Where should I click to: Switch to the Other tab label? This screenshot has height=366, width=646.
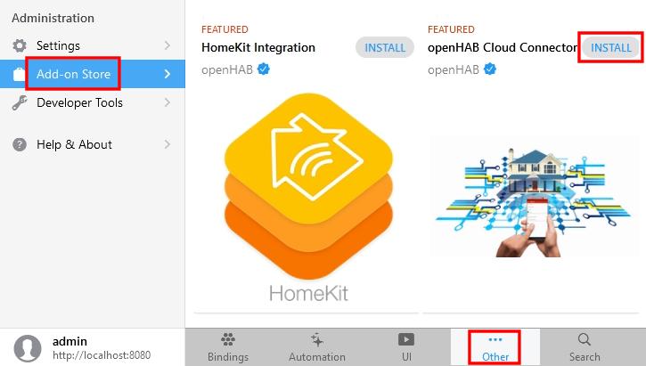pyautogui.click(x=495, y=356)
